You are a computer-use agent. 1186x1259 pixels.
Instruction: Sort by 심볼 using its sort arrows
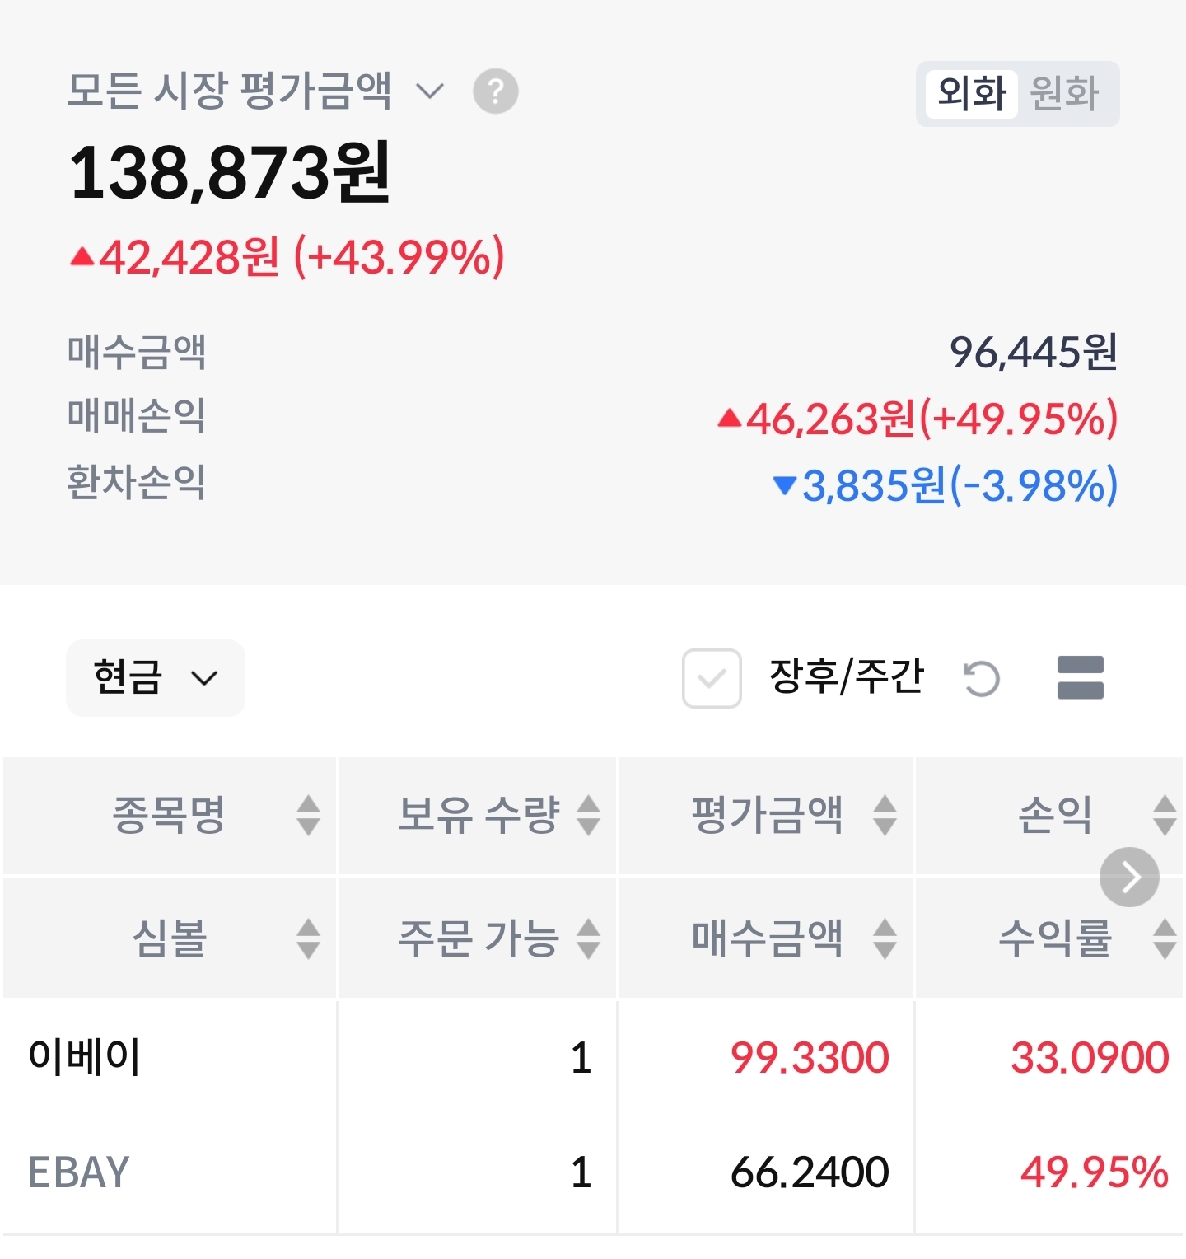[308, 938]
